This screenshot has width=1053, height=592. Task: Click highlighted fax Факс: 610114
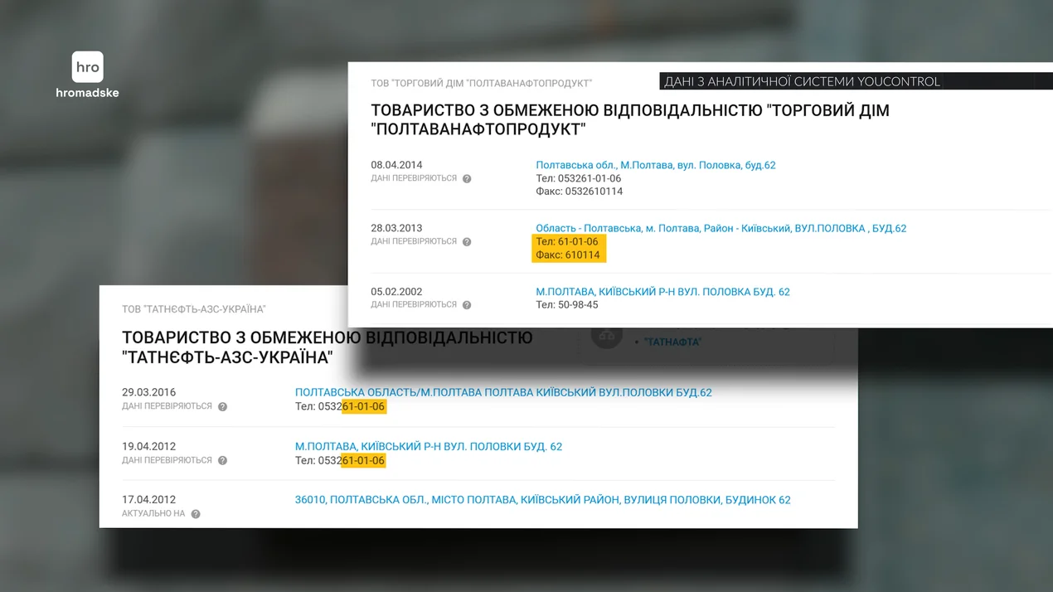pyautogui.click(x=568, y=255)
